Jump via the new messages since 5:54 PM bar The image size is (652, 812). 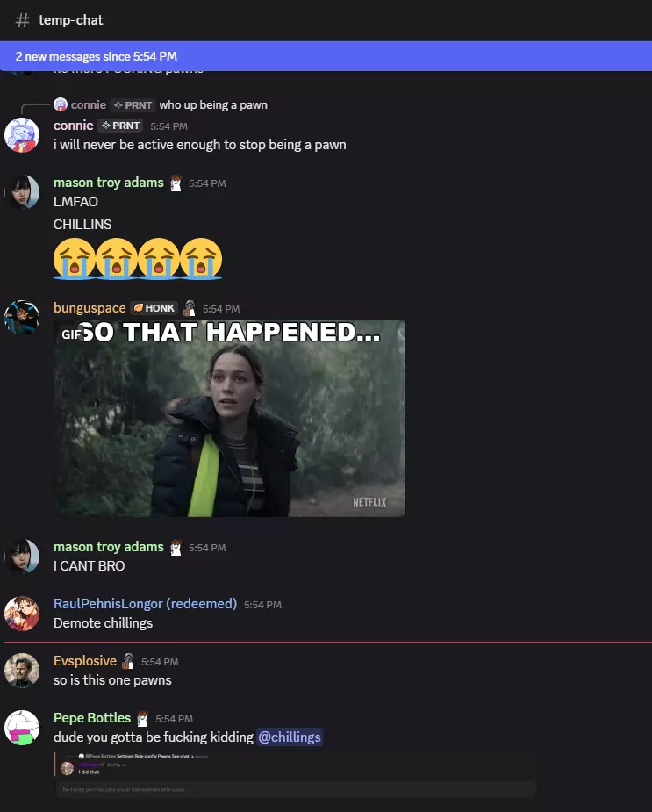326,56
